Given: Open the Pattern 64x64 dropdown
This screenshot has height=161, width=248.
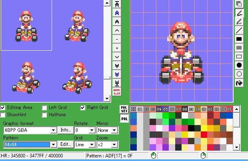Looking at the screenshot, I should (54, 145).
